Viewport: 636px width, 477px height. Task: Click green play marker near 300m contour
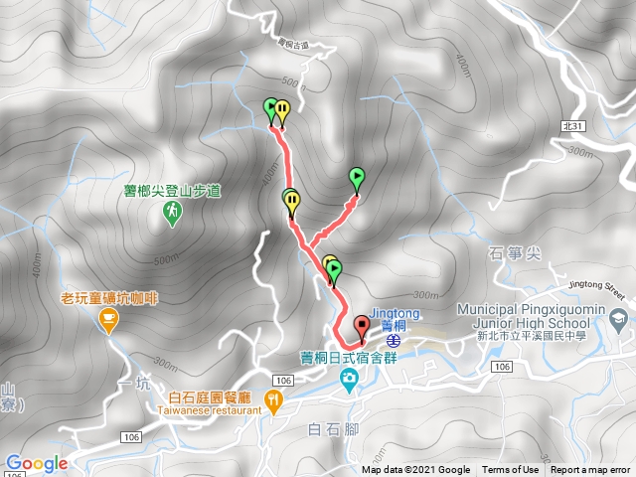334,271
